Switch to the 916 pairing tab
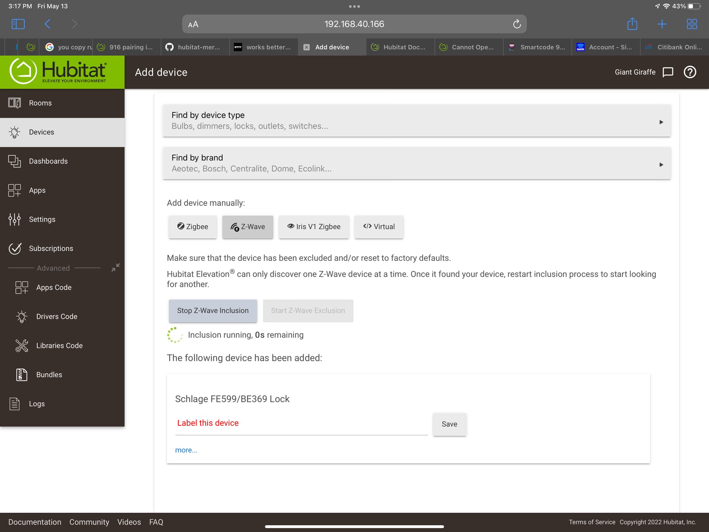Screen dimensions: 709x532 (126, 47)
